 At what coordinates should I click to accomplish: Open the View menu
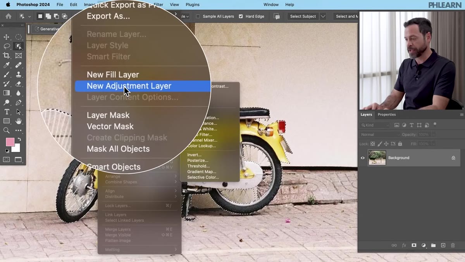click(x=174, y=5)
